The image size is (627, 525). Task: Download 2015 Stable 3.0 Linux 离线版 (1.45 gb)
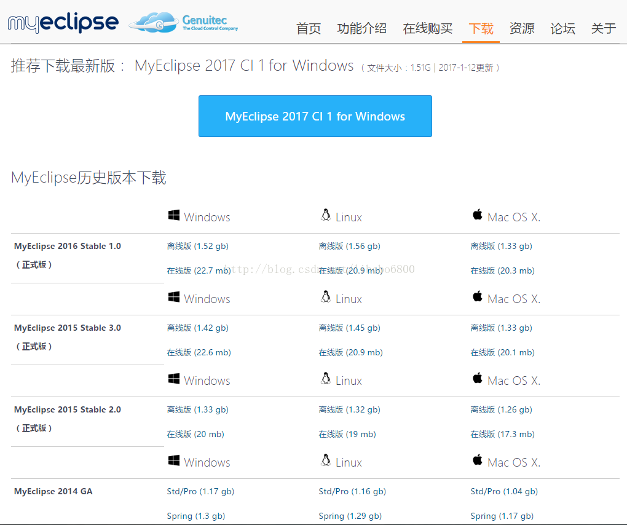(350, 328)
